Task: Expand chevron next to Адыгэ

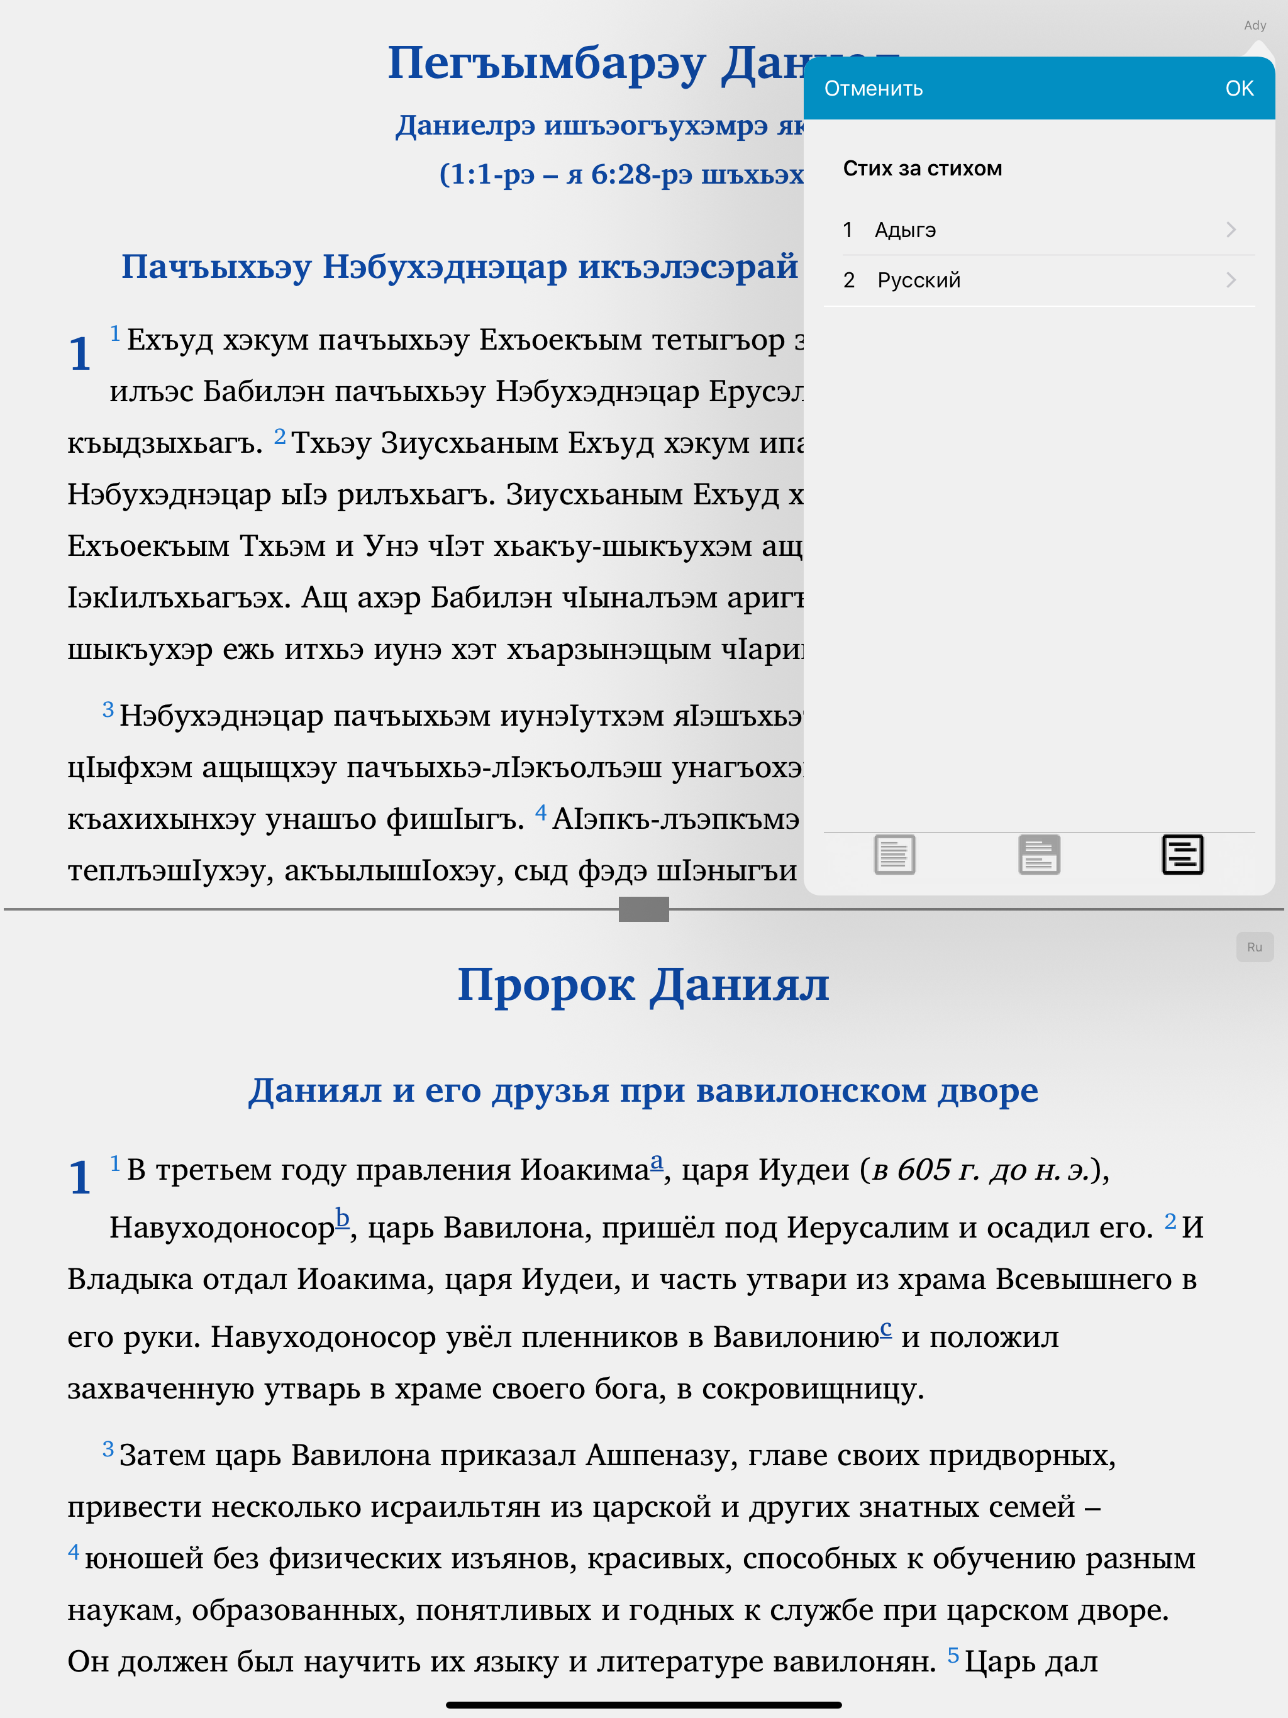Action: click(1231, 230)
